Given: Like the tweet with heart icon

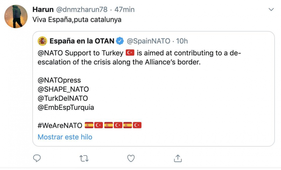Looking at the screenshot, I should tap(131, 158).
